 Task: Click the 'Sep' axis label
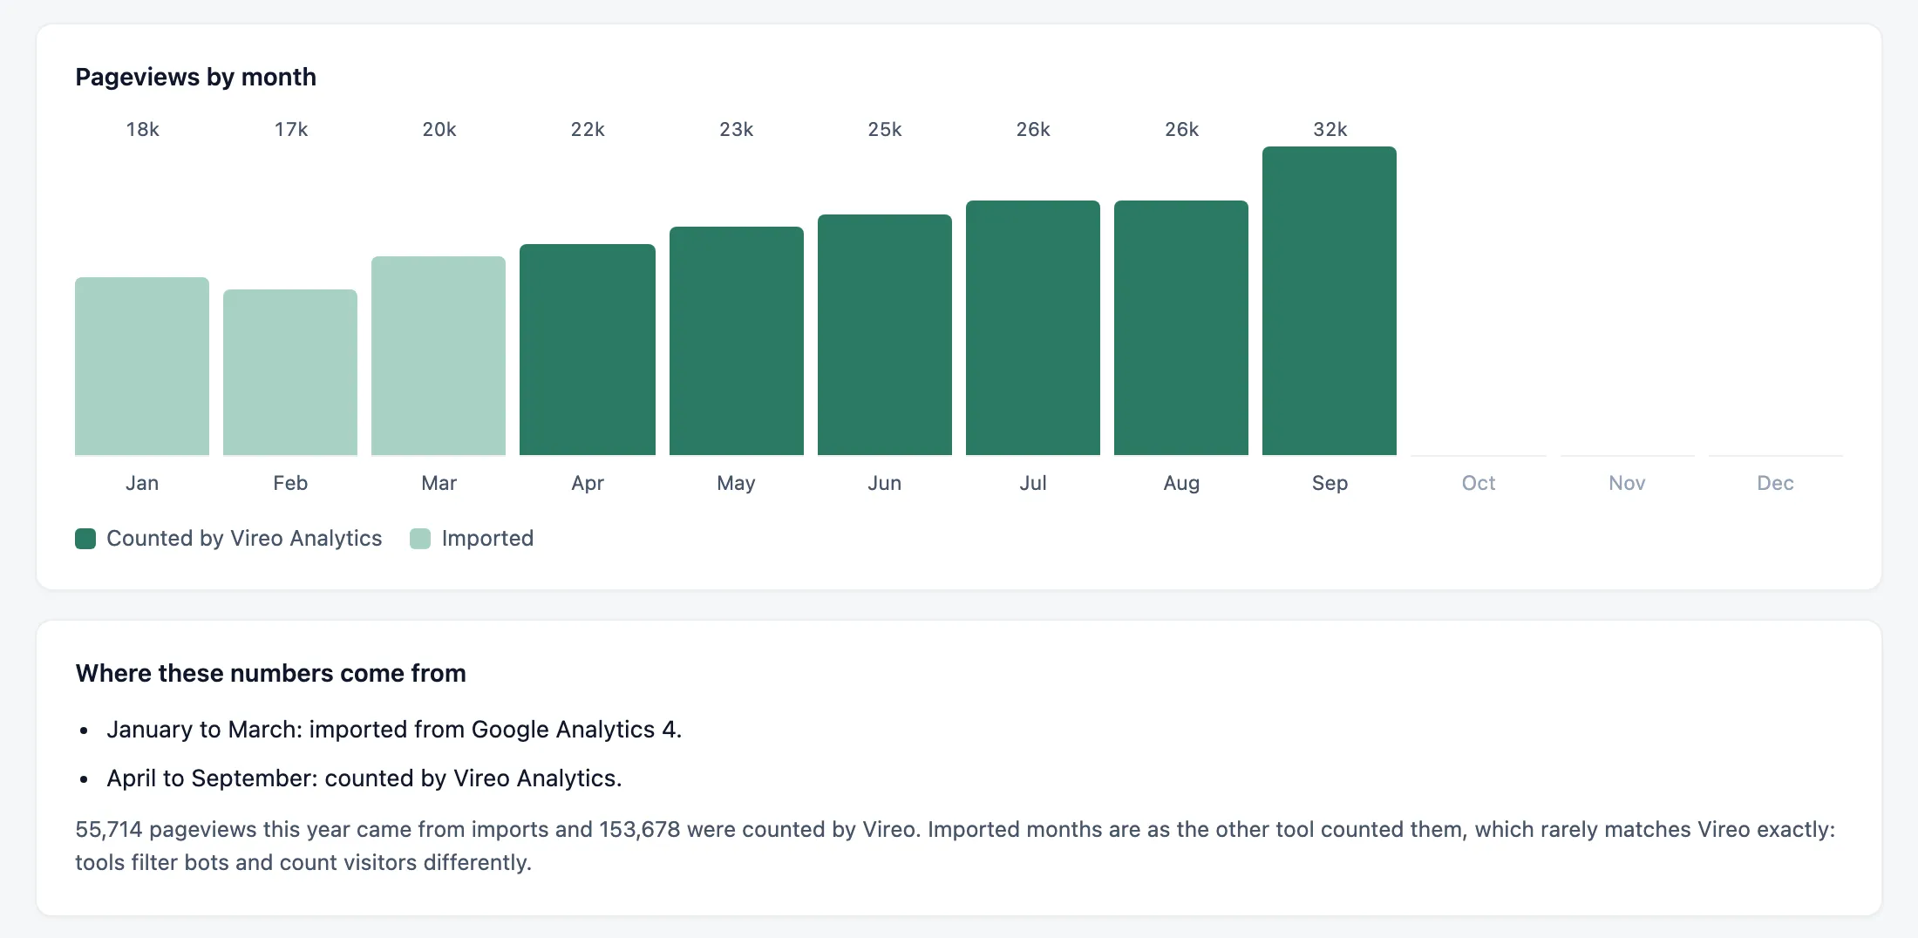(1330, 484)
